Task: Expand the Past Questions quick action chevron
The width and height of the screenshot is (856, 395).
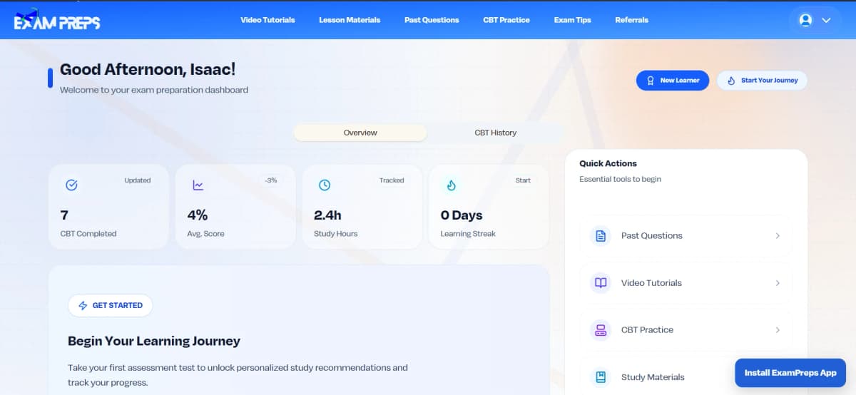Action: pyautogui.click(x=778, y=236)
